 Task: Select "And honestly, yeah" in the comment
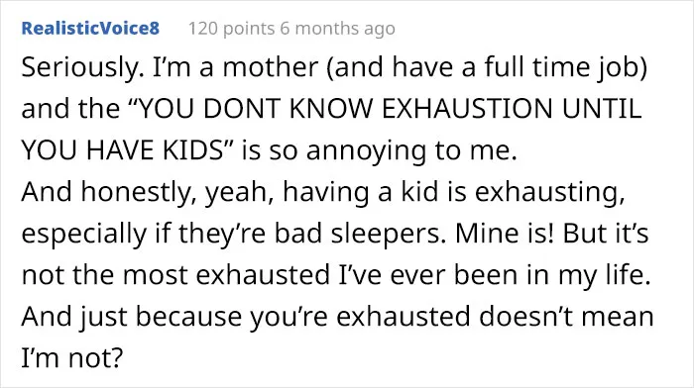point(148,193)
